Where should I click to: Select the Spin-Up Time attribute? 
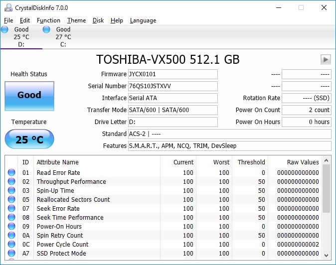(x=55, y=190)
